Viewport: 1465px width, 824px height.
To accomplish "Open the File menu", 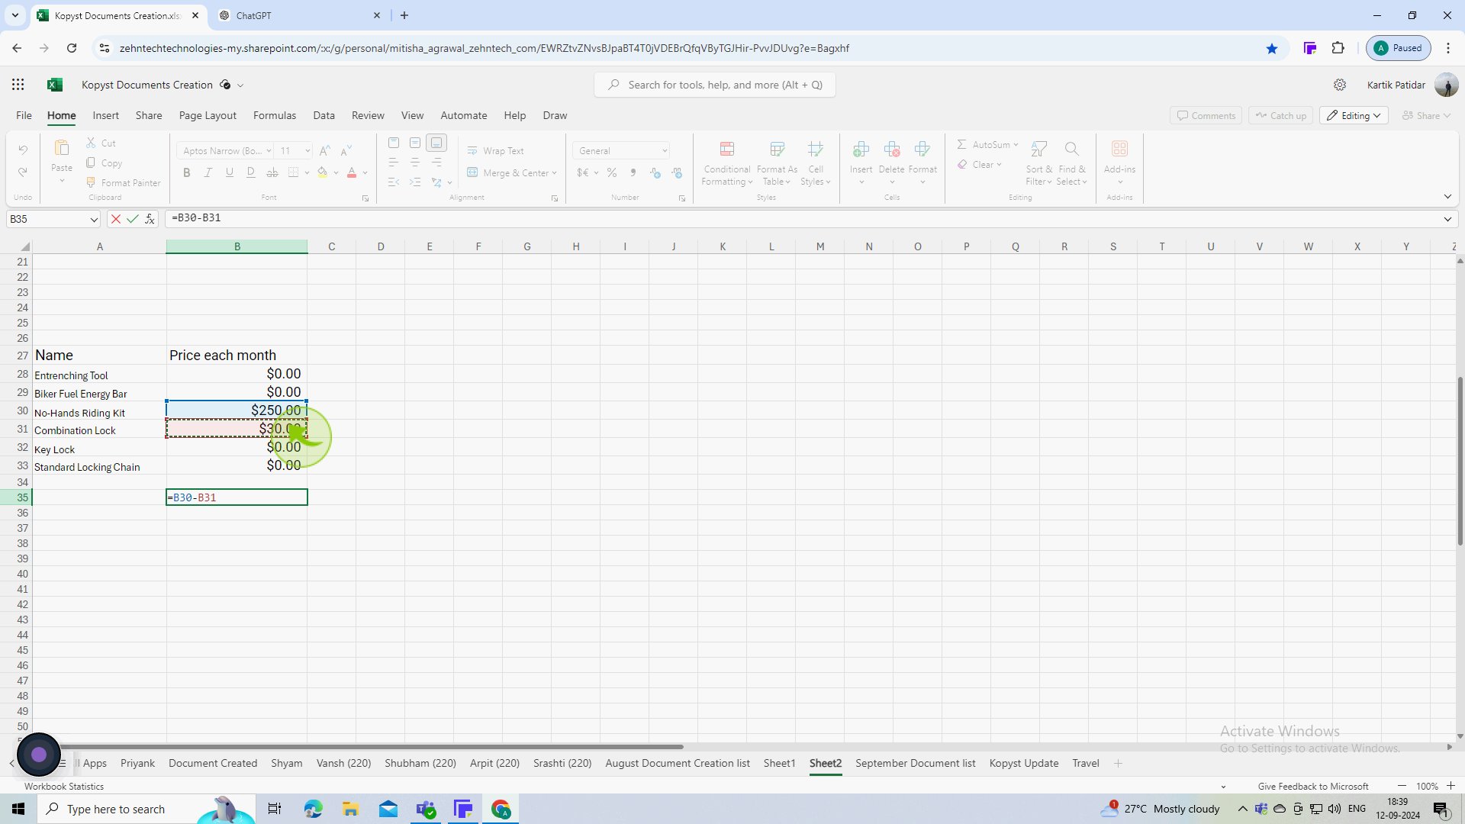I will pos(24,116).
